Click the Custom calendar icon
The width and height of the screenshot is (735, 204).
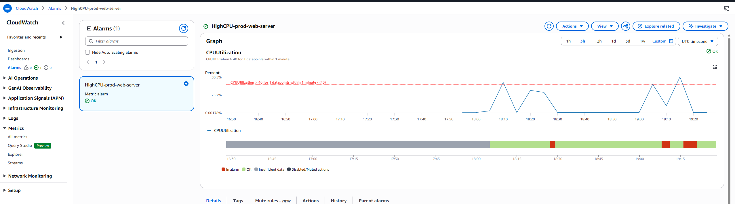point(671,41)
